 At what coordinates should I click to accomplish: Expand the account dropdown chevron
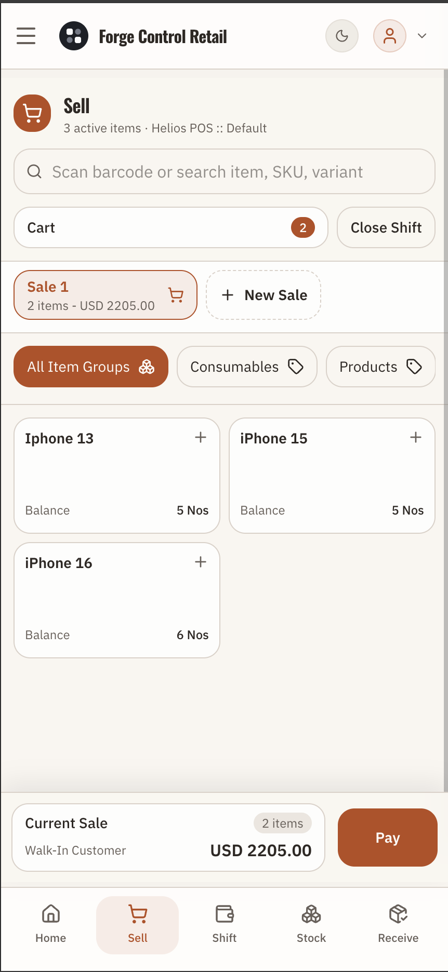point(422,36)
